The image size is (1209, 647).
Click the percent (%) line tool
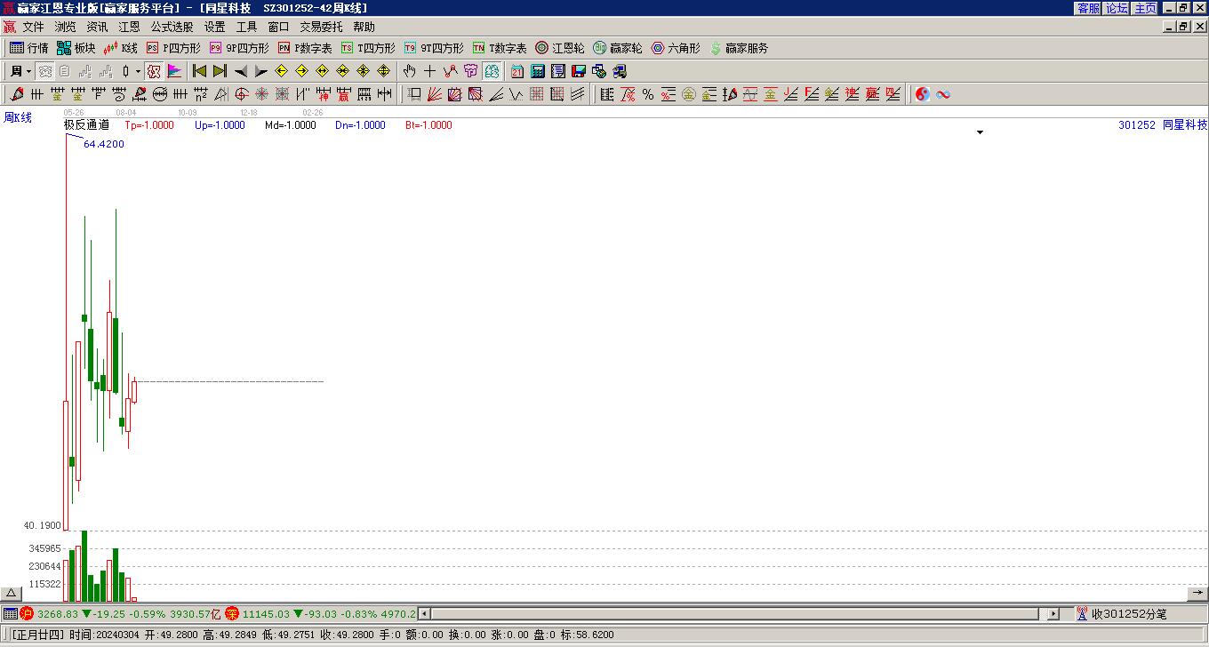click(x=648, y=94)
